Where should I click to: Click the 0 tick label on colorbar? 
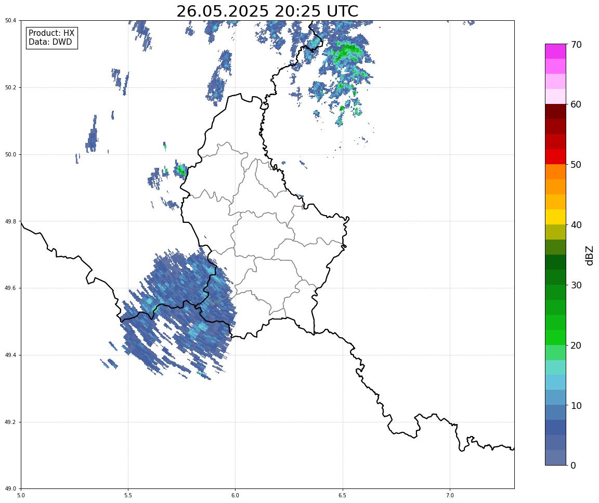click(573, 465)
